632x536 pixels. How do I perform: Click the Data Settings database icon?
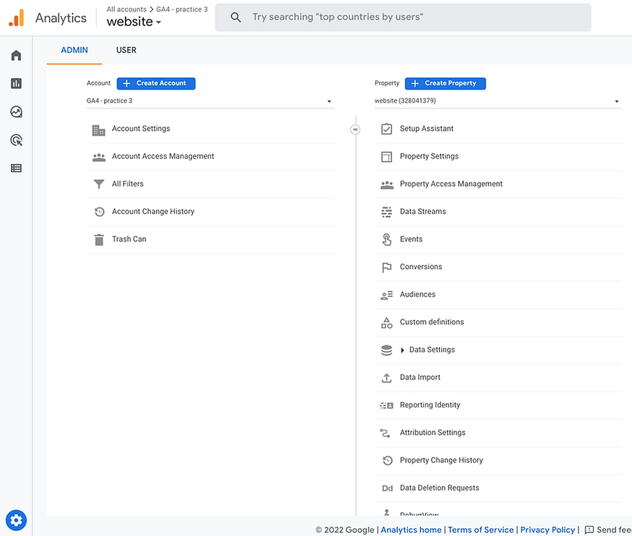(386, 350)
